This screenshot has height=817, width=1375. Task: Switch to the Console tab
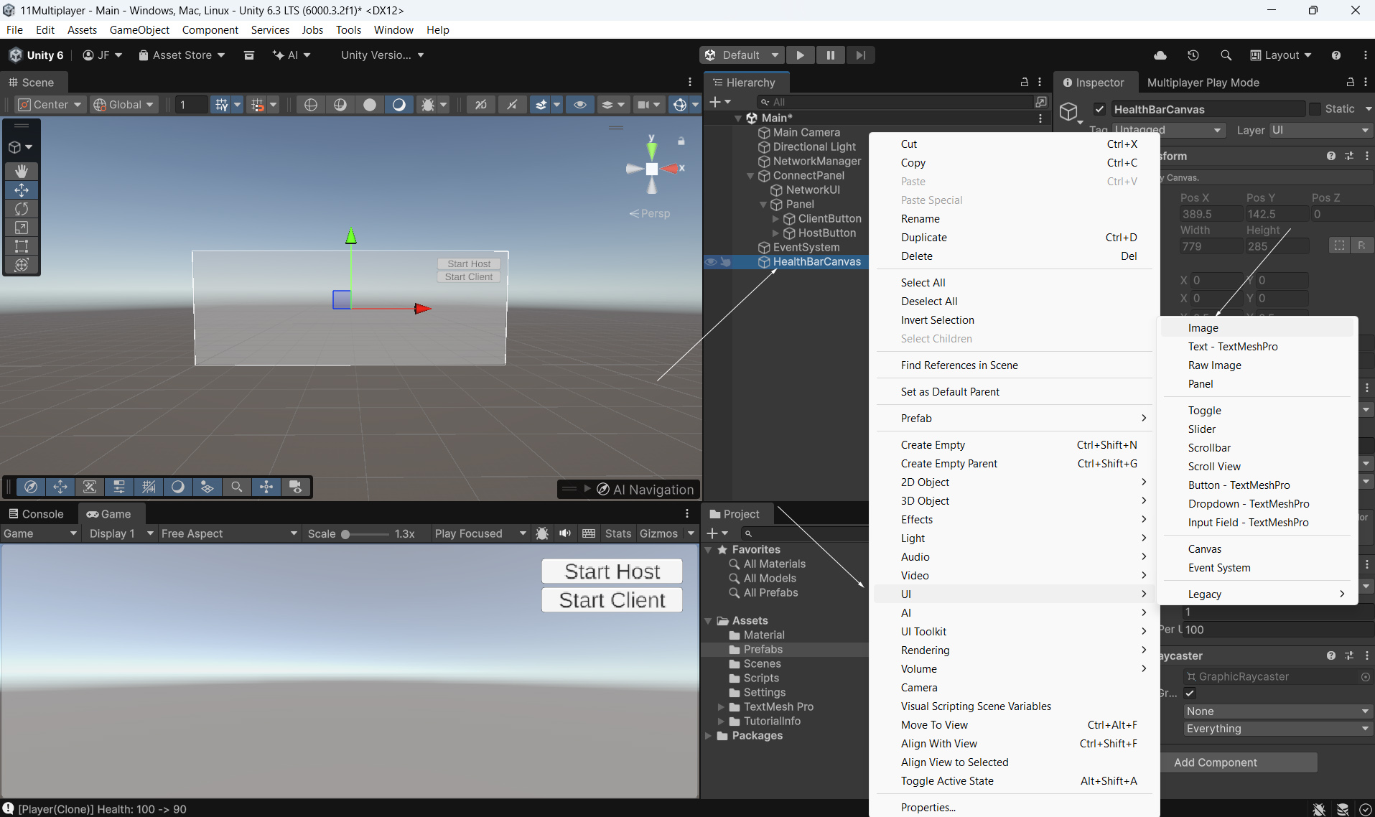tap(36, 514)
